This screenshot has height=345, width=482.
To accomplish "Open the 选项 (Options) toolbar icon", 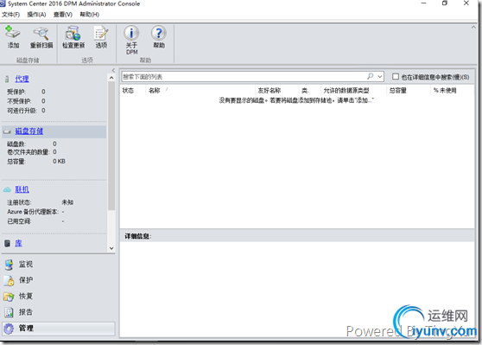I will click(x=101, y=33).
